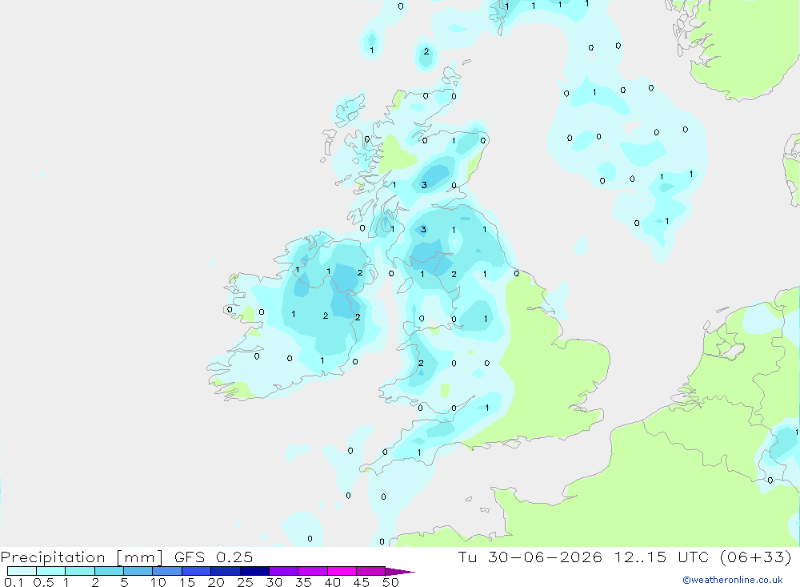Click the '12..15 UTC' time text
The height and width of the screenshot is (587, 800).
coord(662,557)
